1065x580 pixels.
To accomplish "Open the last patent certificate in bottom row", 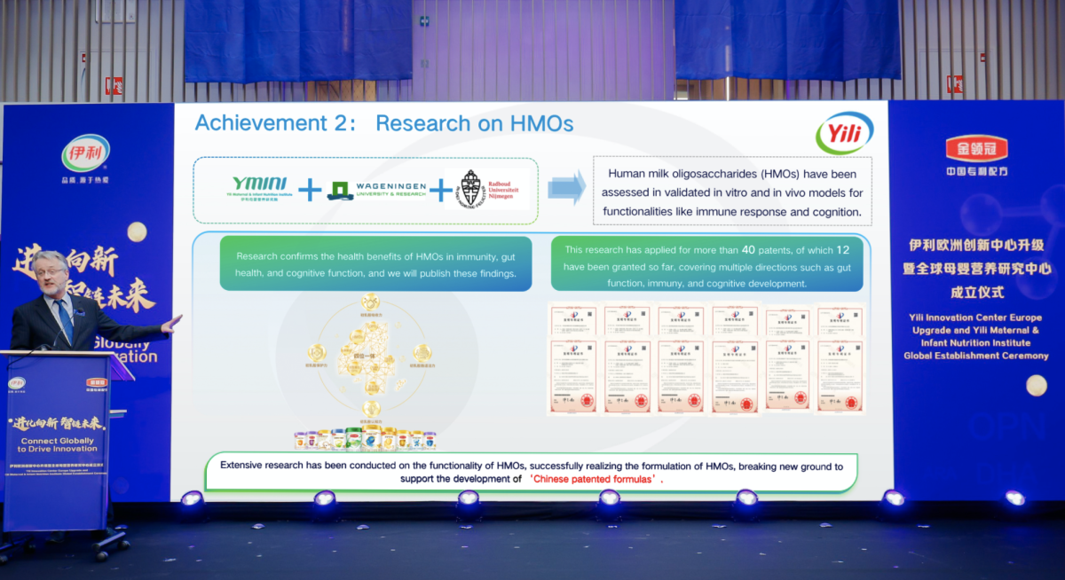I will (x=839, y=376).
